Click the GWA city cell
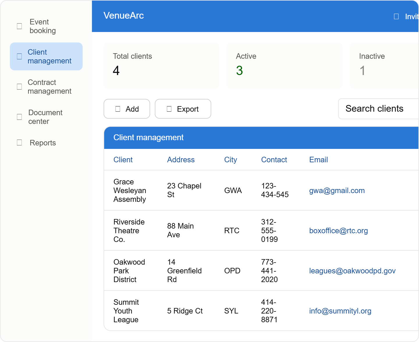The height and width of the screenshot is (342, 419). 233,190
